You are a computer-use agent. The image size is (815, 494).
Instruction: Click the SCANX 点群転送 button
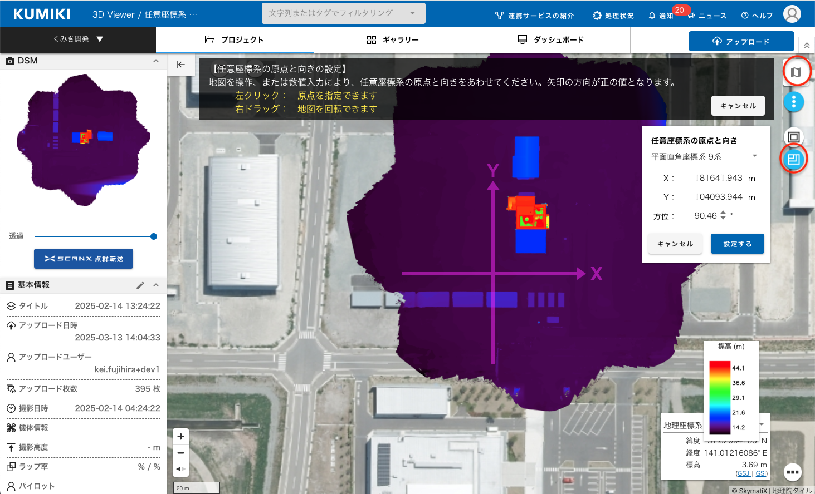click(x=84, y=259)
